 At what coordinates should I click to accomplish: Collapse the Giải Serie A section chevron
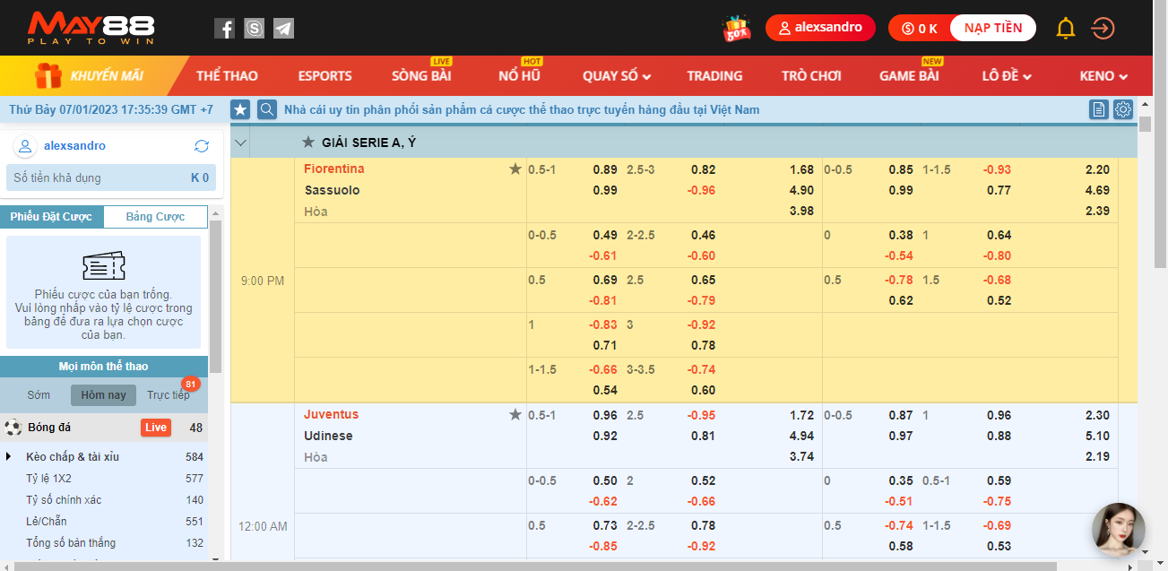point(240,143)
